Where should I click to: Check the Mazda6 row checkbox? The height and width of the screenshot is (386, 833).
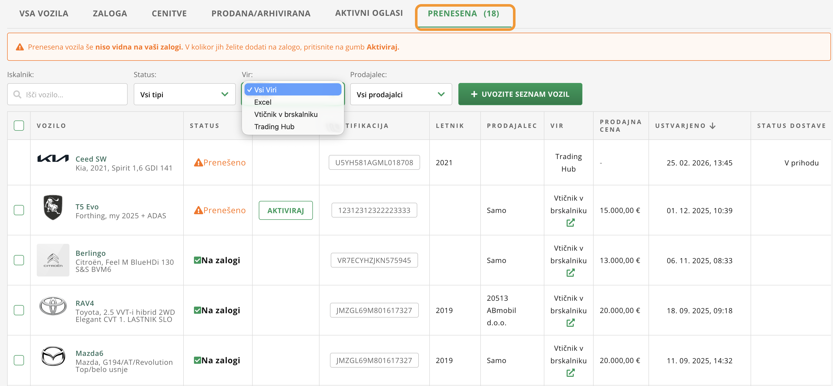19,360
